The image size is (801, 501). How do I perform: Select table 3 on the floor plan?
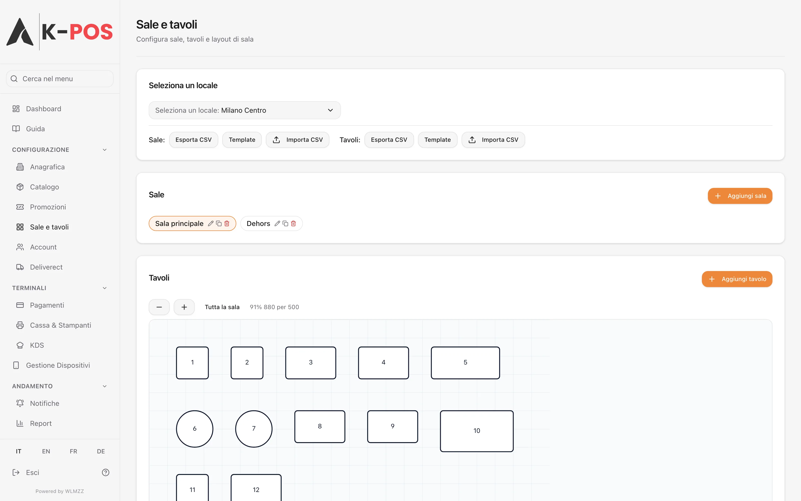[310, 363]
